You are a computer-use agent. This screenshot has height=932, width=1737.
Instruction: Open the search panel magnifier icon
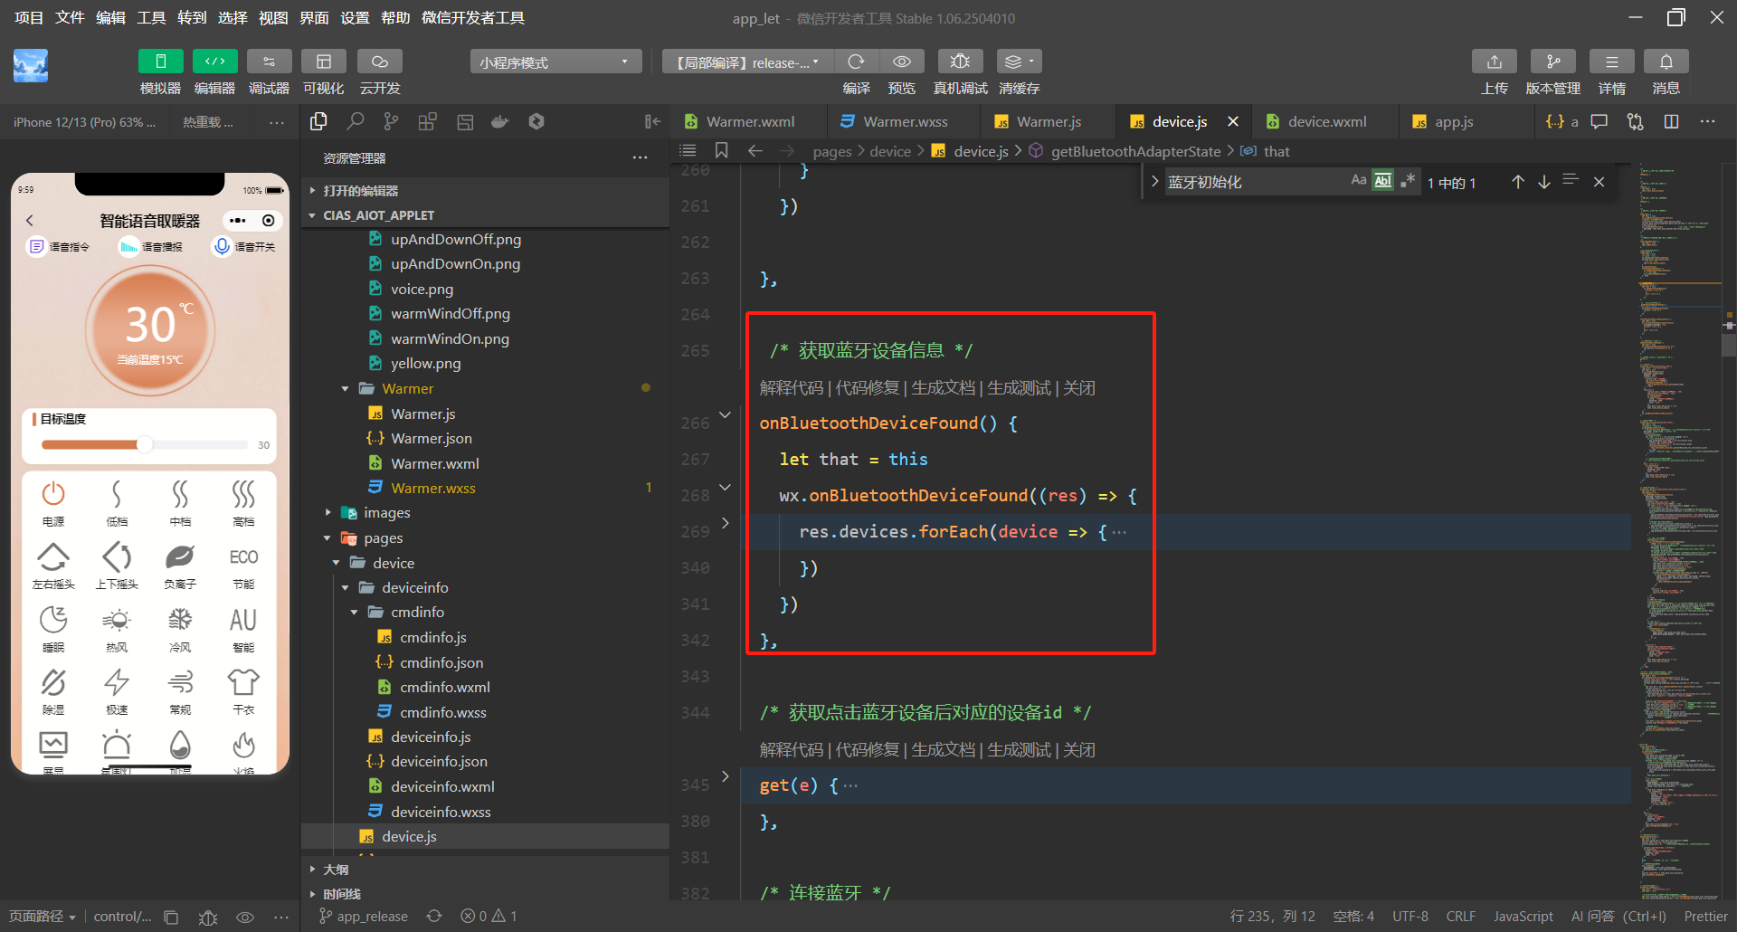(x=356, y=121)
